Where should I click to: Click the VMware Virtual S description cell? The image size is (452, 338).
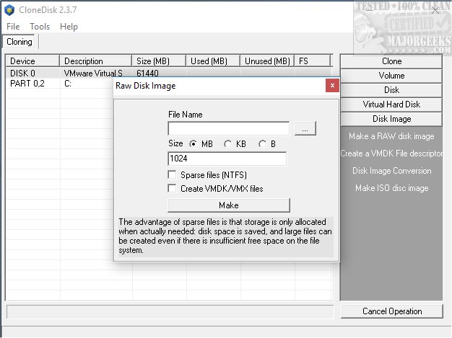coord(93,73)
